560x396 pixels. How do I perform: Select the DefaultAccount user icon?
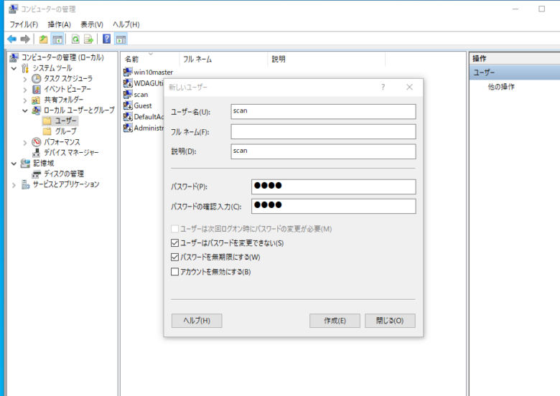pyautogui.click(x=128, y=117)
